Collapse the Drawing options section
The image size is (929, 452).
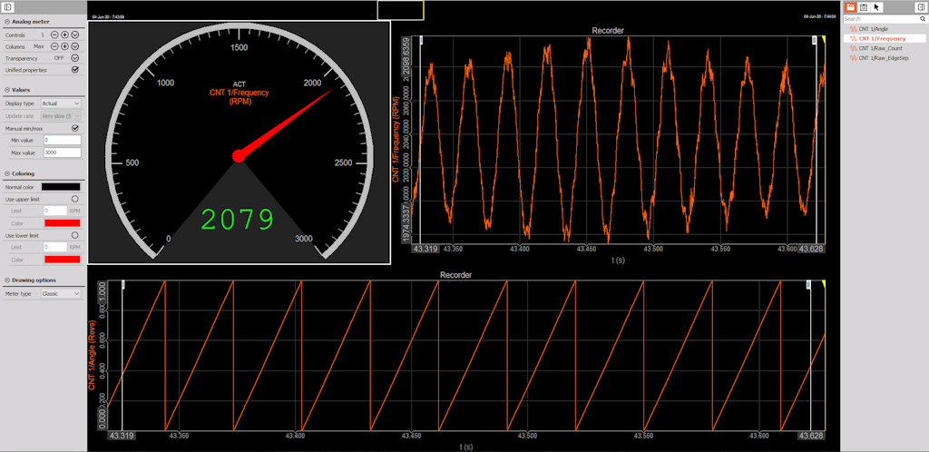coord(6,280)
